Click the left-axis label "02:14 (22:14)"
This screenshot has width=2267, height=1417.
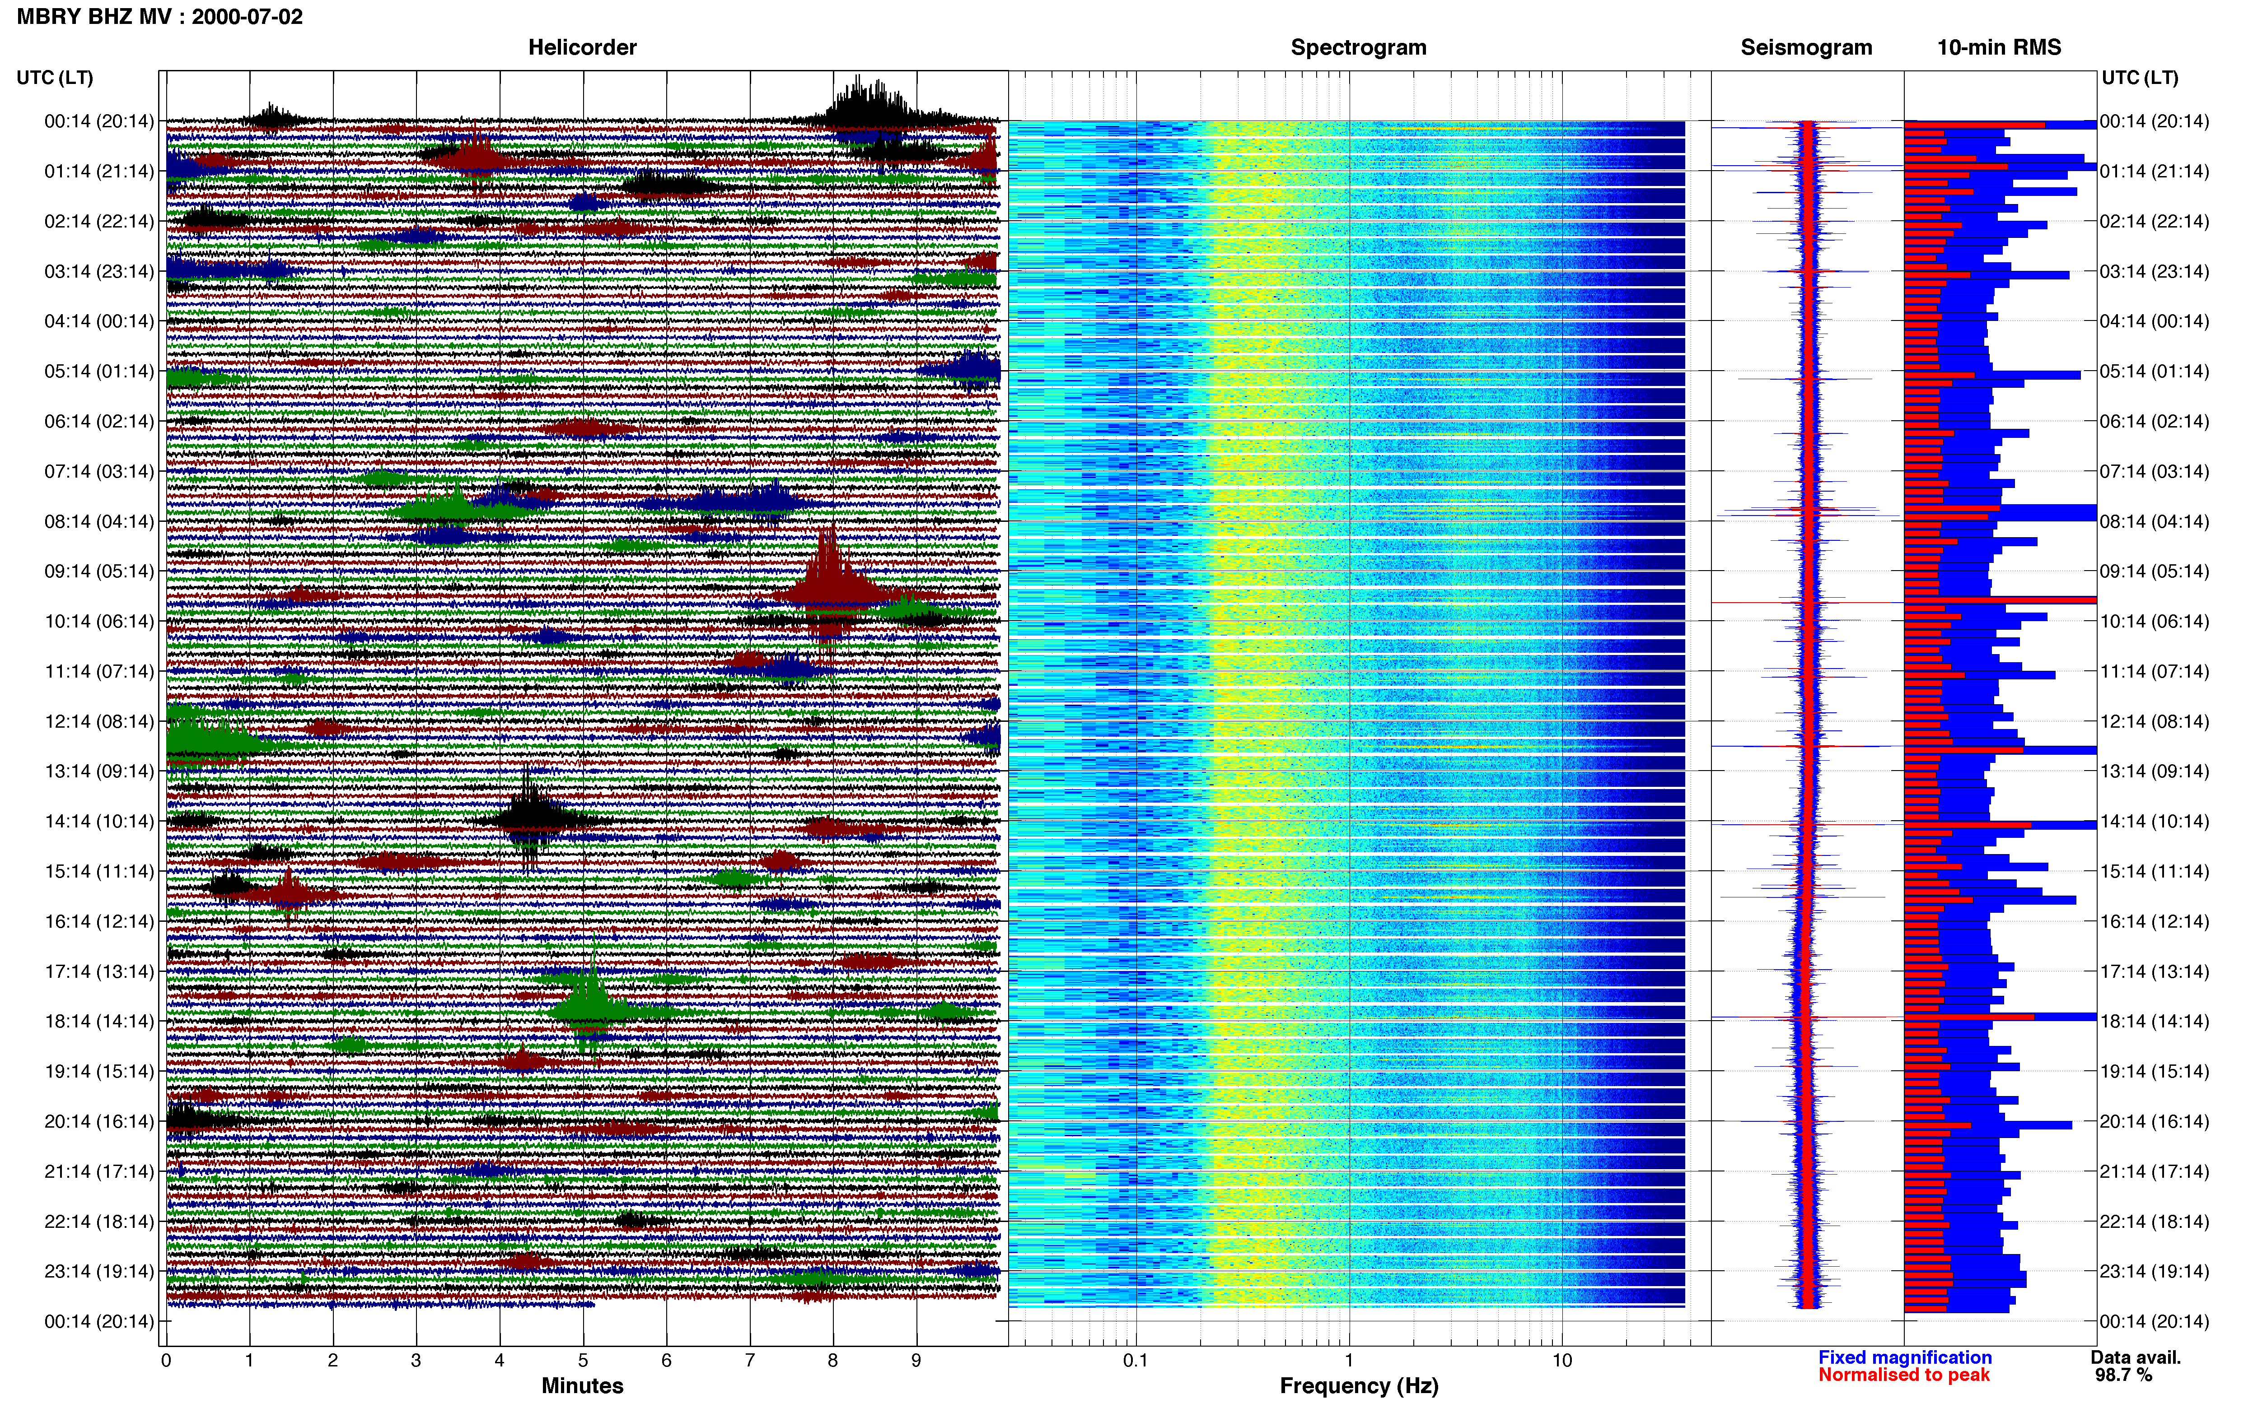point(99,221)
